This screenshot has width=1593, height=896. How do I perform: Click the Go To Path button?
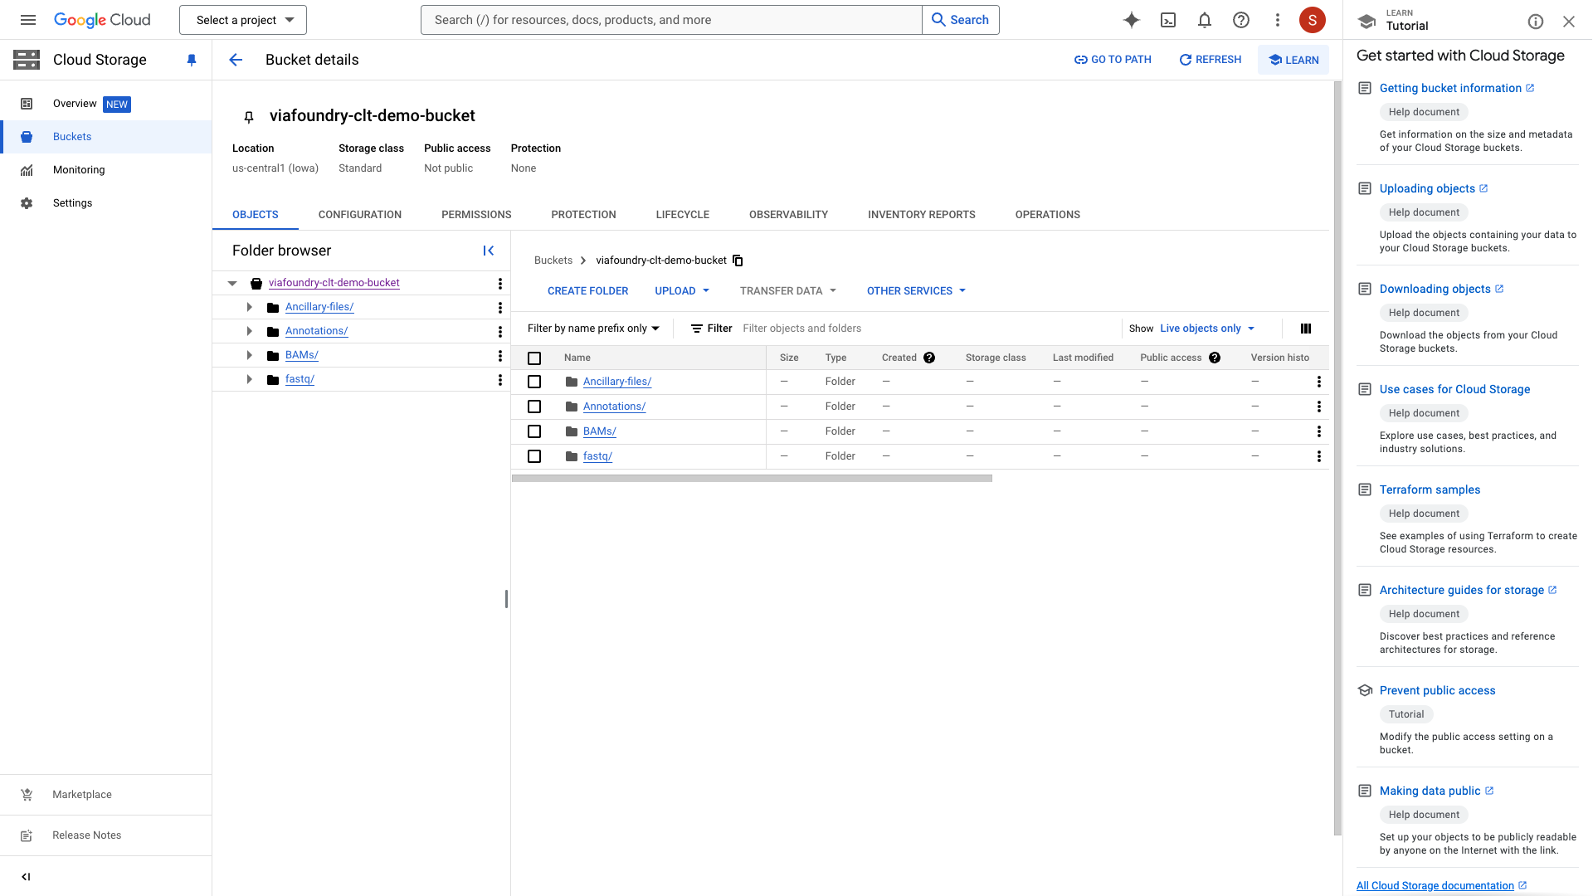tap(1113, 60)
